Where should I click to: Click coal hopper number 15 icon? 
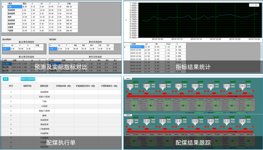[x=195, y=121]
